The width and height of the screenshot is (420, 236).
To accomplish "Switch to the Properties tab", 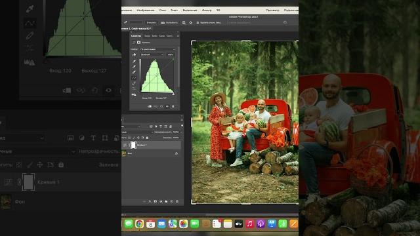I will [x=136, y=36].
